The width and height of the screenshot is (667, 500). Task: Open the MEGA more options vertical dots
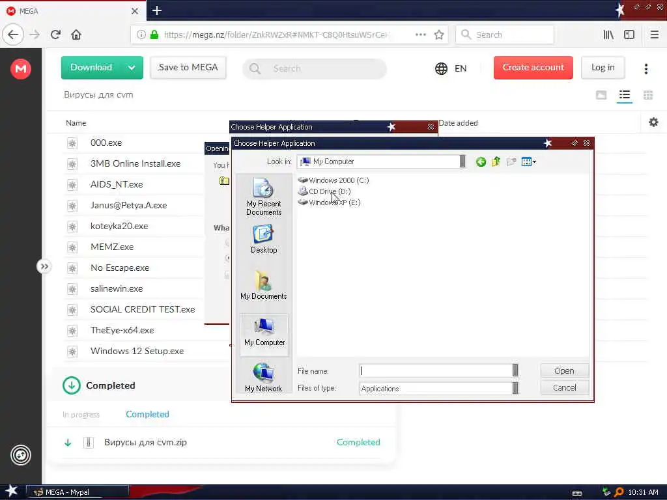click(646, 68)
